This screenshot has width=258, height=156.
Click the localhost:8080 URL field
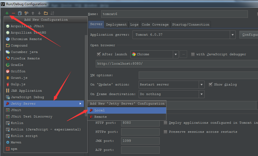point(177,64)
